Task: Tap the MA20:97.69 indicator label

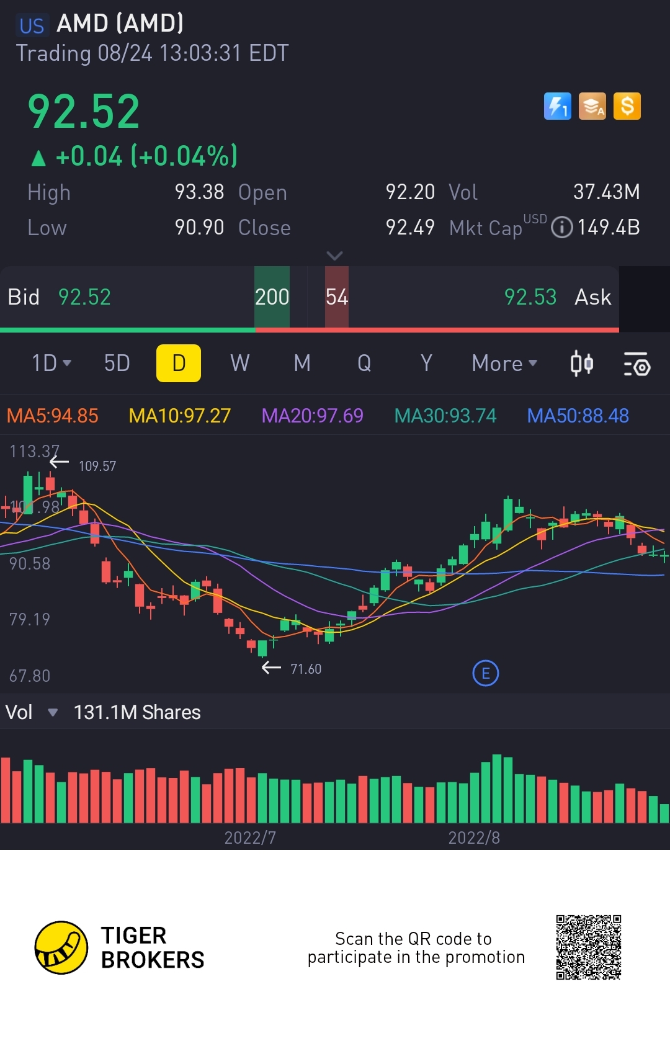Action: click(312, 416)
